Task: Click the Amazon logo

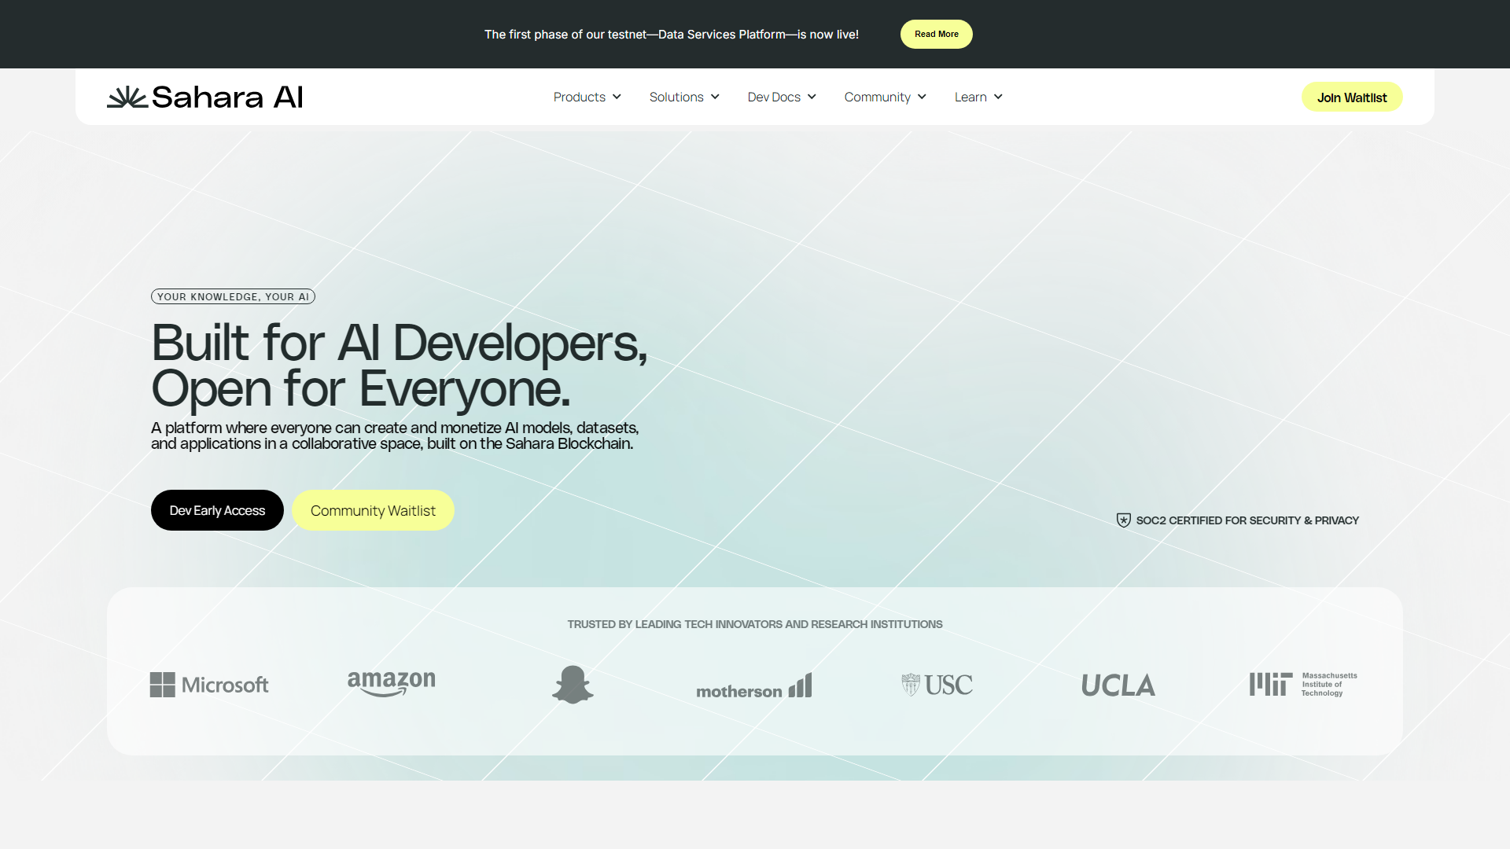Action: (392, 684)
